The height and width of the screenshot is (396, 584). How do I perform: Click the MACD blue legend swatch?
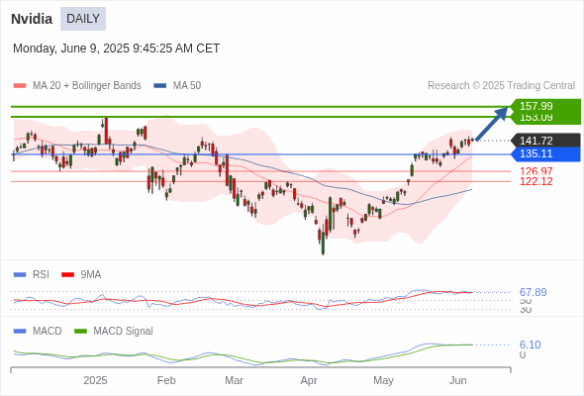click(x=20, y=331)
